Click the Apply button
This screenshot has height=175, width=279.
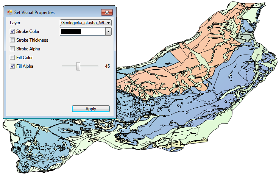click(91, 109)
